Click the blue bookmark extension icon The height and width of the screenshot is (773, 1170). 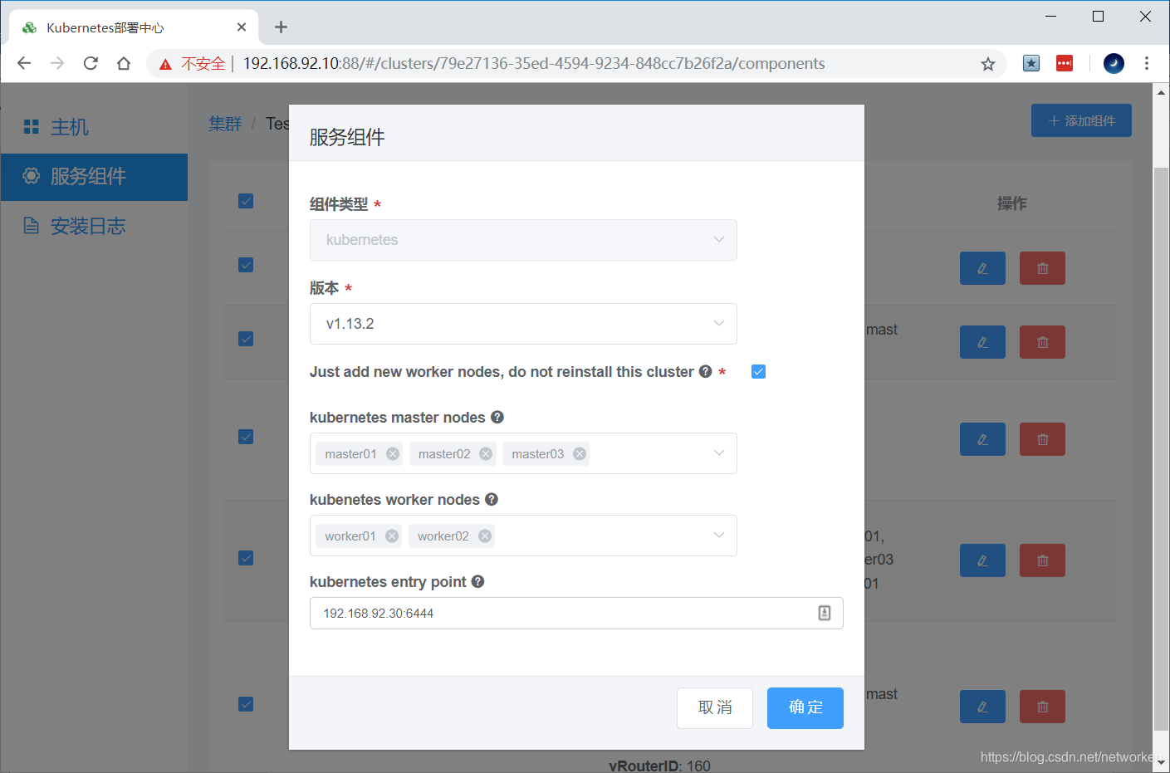1031,63
